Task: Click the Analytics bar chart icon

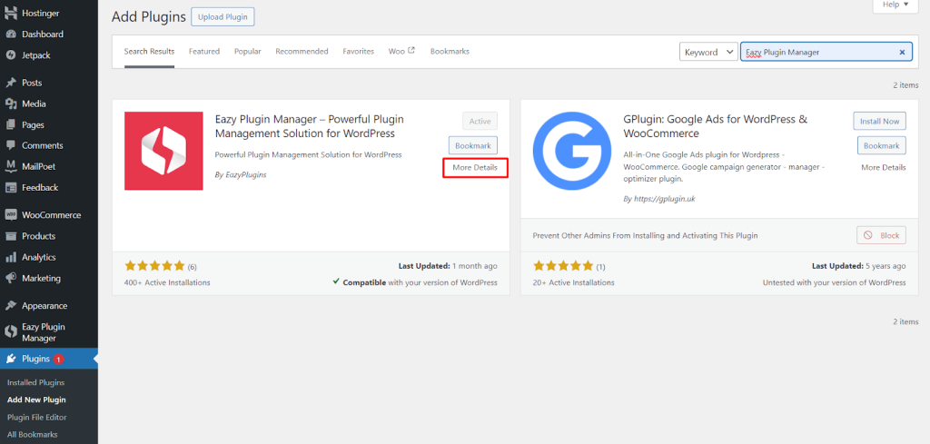Action: 11,257
